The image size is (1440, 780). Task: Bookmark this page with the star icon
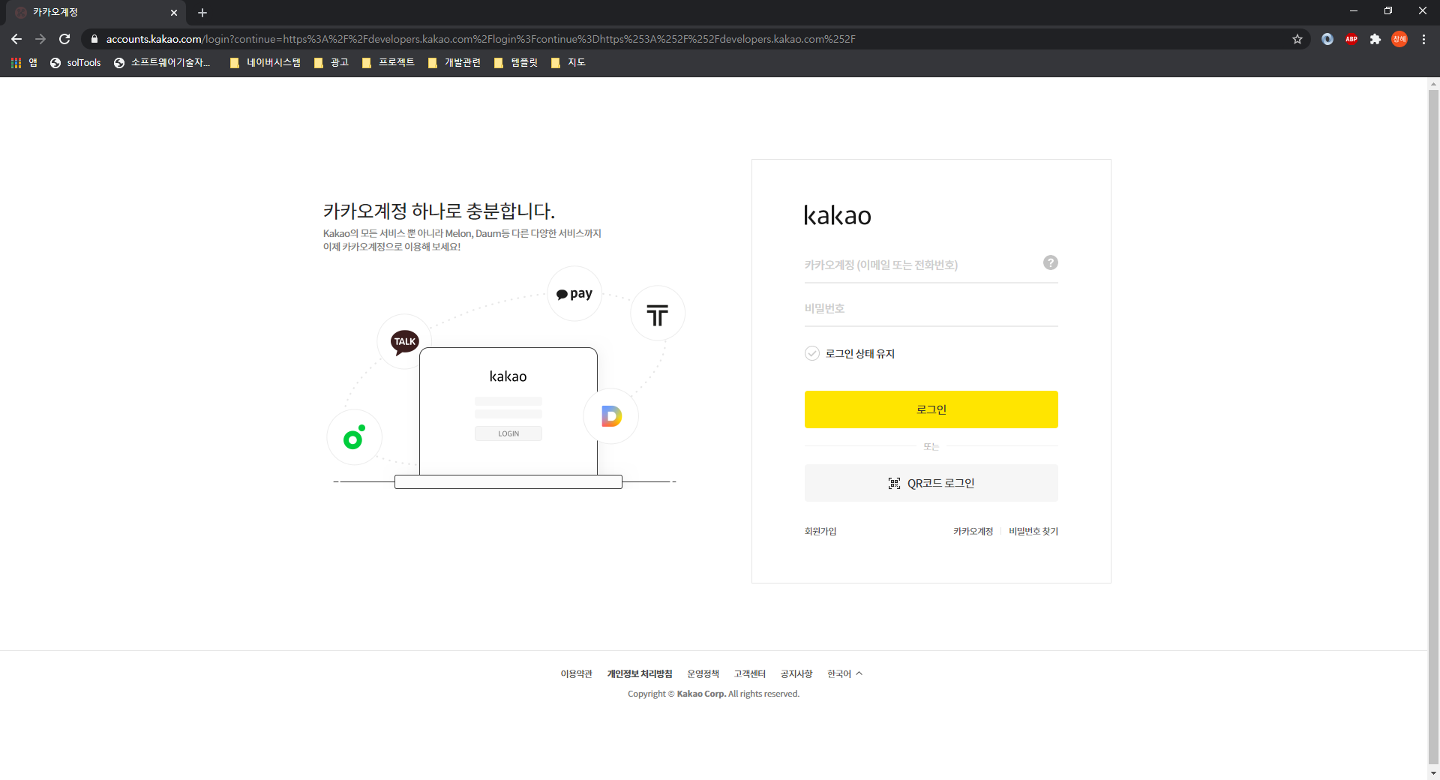tap(1297, 39)
